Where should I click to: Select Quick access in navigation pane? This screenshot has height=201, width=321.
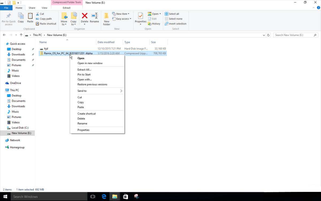tap(17, 44)
